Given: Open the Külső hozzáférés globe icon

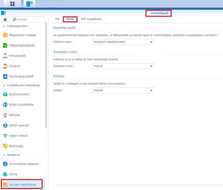Looking at the screenshot, I should coord(5,105).
